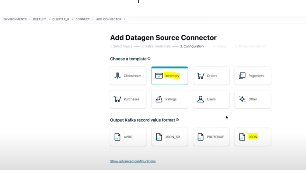Select the Clickstream template icon

tap(117, 76)
